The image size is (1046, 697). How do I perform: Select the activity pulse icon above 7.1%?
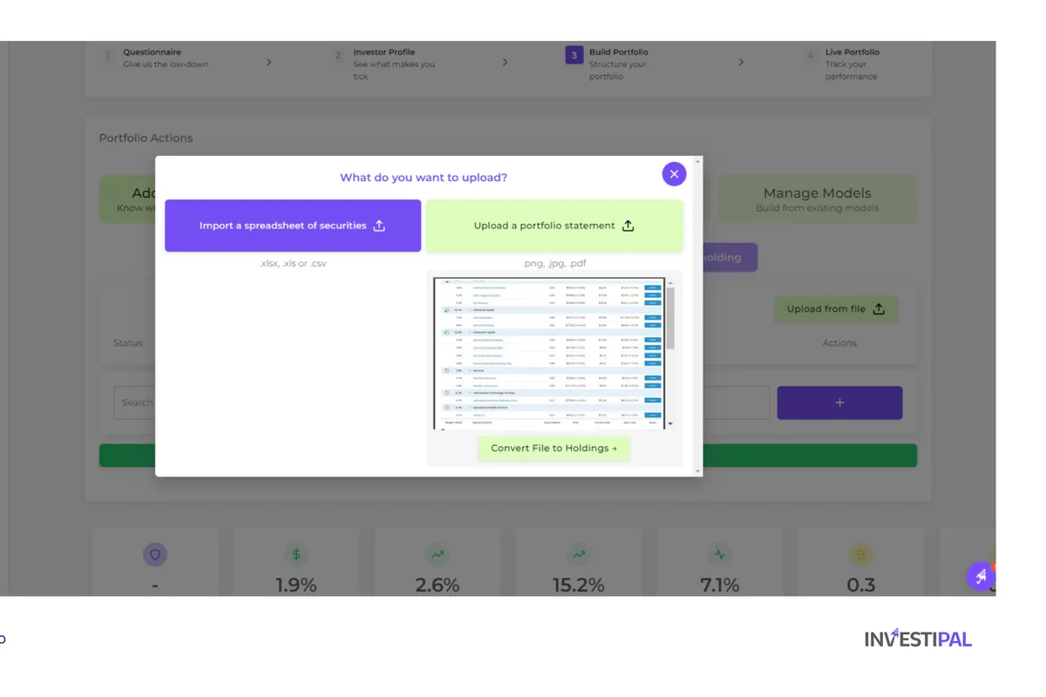click(x=720, y=554)
